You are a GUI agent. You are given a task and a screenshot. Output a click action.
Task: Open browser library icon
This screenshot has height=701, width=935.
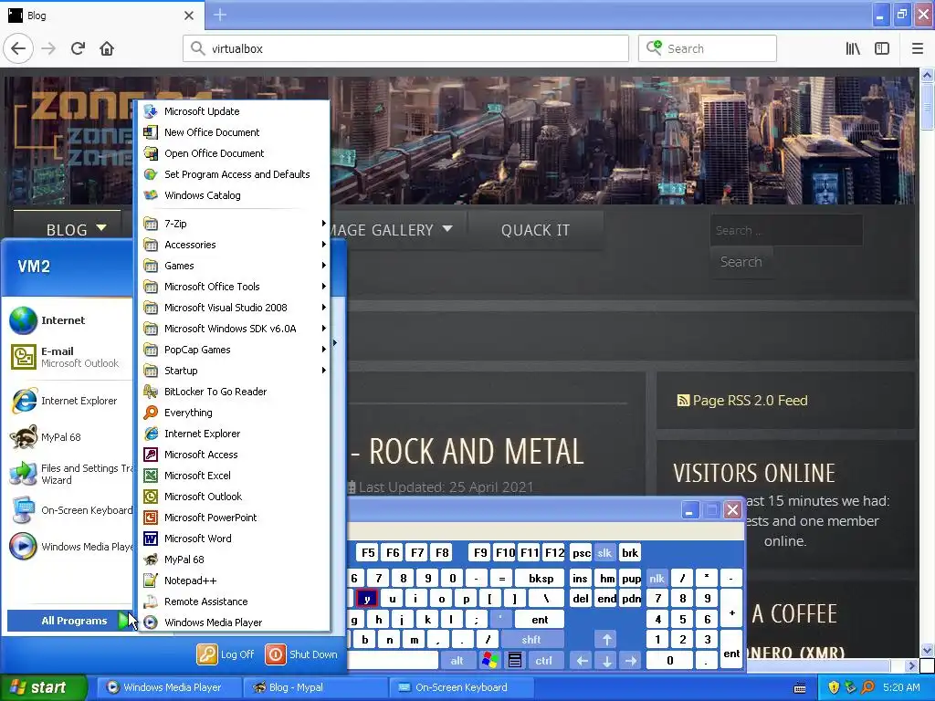pos(853,48)
